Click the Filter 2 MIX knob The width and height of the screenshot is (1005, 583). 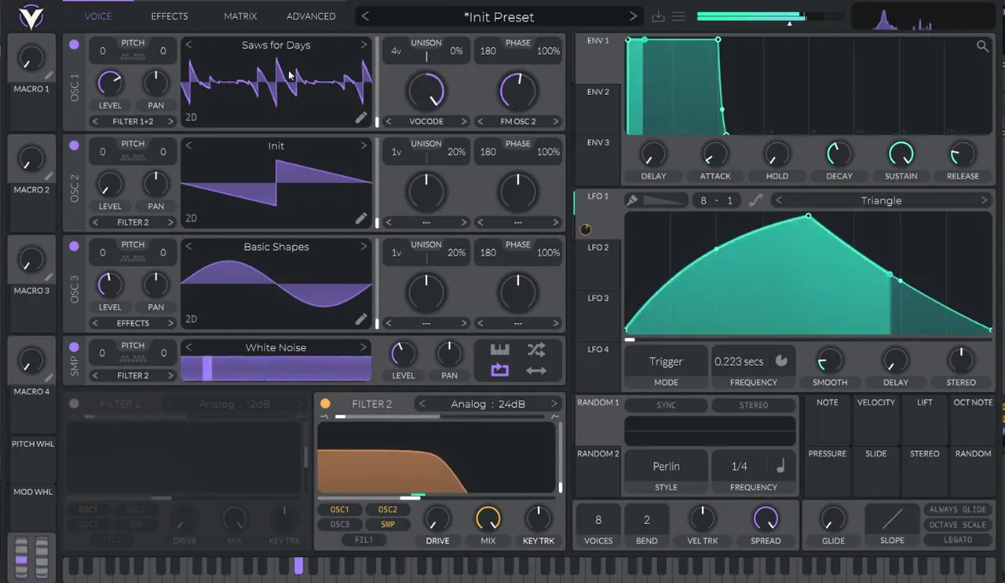click(x=488, y=519)
